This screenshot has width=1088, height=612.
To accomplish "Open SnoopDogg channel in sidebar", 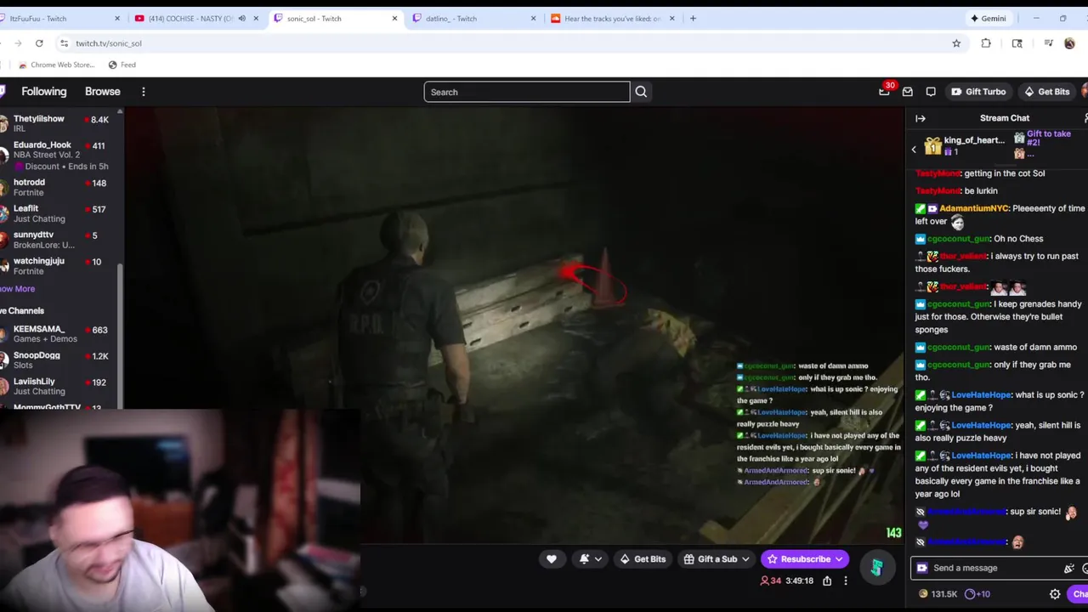I will [x=58, y=360].
